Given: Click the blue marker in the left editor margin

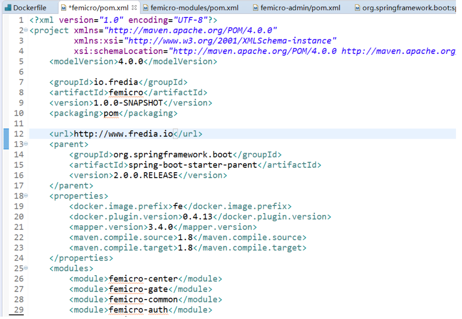Looking at the screenshot, I should click(x=6, y=139).
